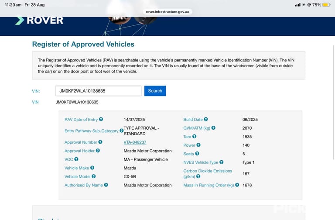Open Mass In Running Order help icon

(x=237, y=185)
